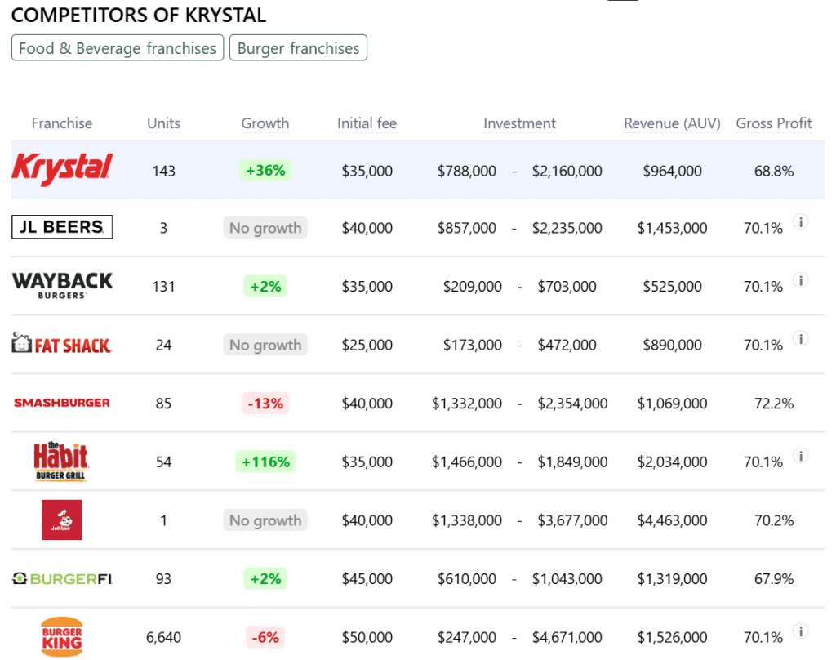Show gross profit info for Habit Burger

(x=800, y=456)
